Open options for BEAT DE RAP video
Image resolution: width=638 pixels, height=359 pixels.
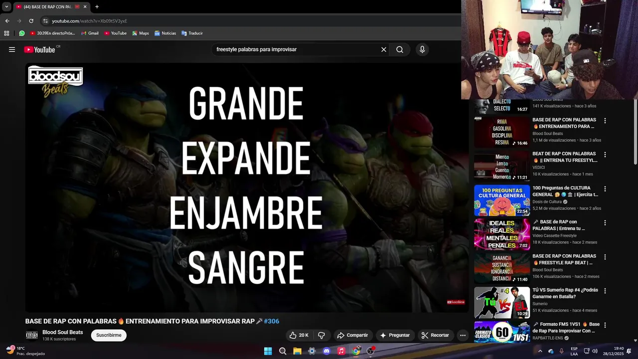[605, 155]
